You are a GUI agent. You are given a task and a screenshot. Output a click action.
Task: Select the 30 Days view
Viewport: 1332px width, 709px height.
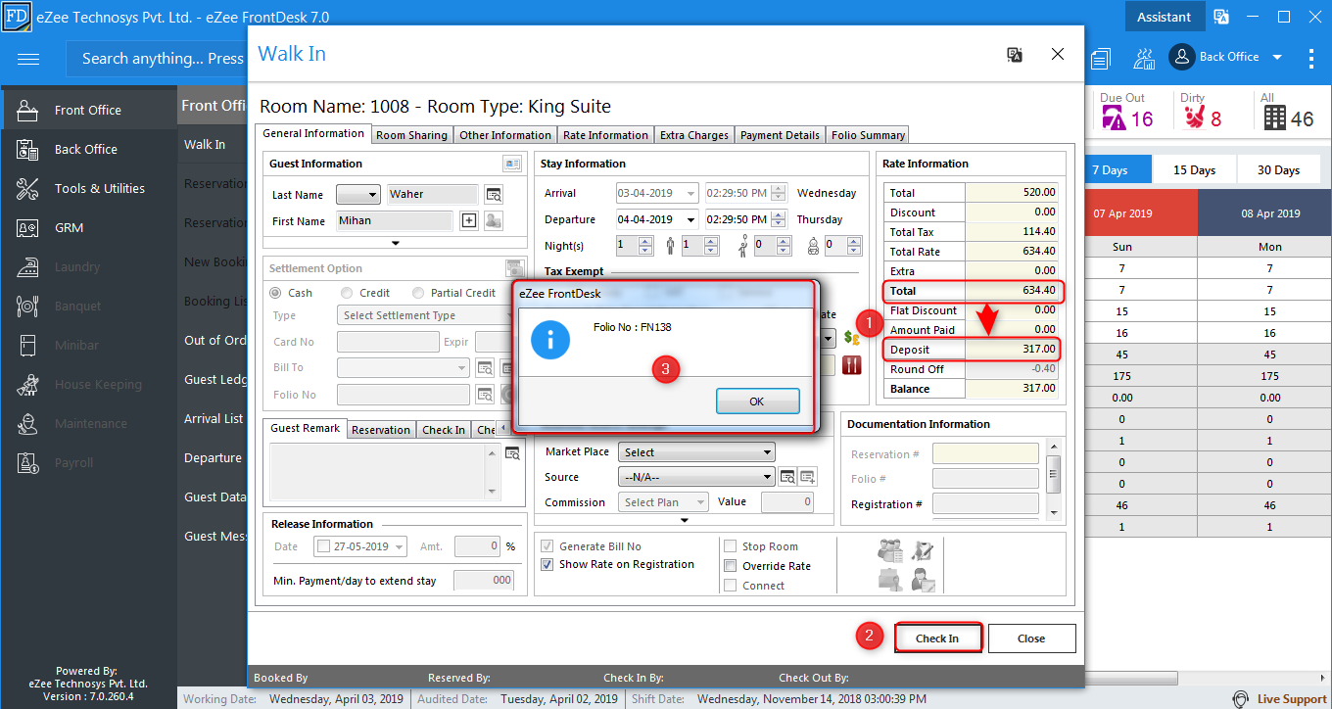[x=1278, y=169]
